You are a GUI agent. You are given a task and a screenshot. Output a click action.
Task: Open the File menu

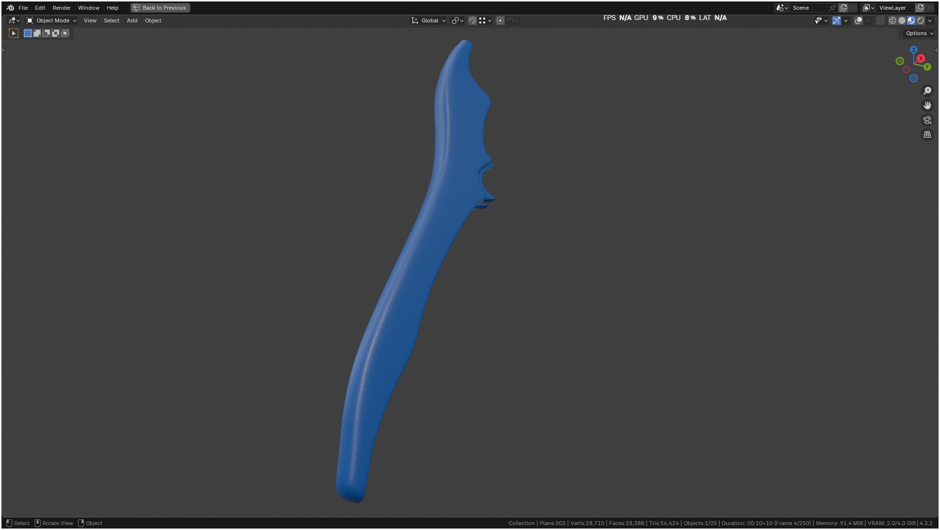[x=23, y=8]
